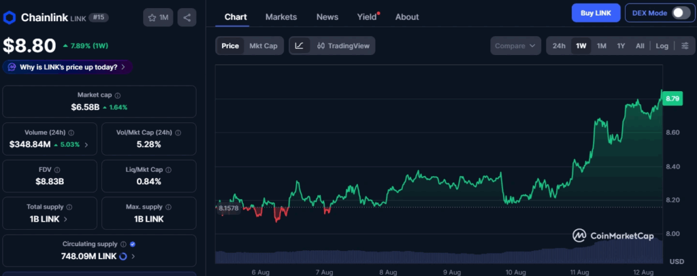Open the Chart tab
Image resolution: width=697 pixels, height=276 pixels.
click(x=236, y=17)
